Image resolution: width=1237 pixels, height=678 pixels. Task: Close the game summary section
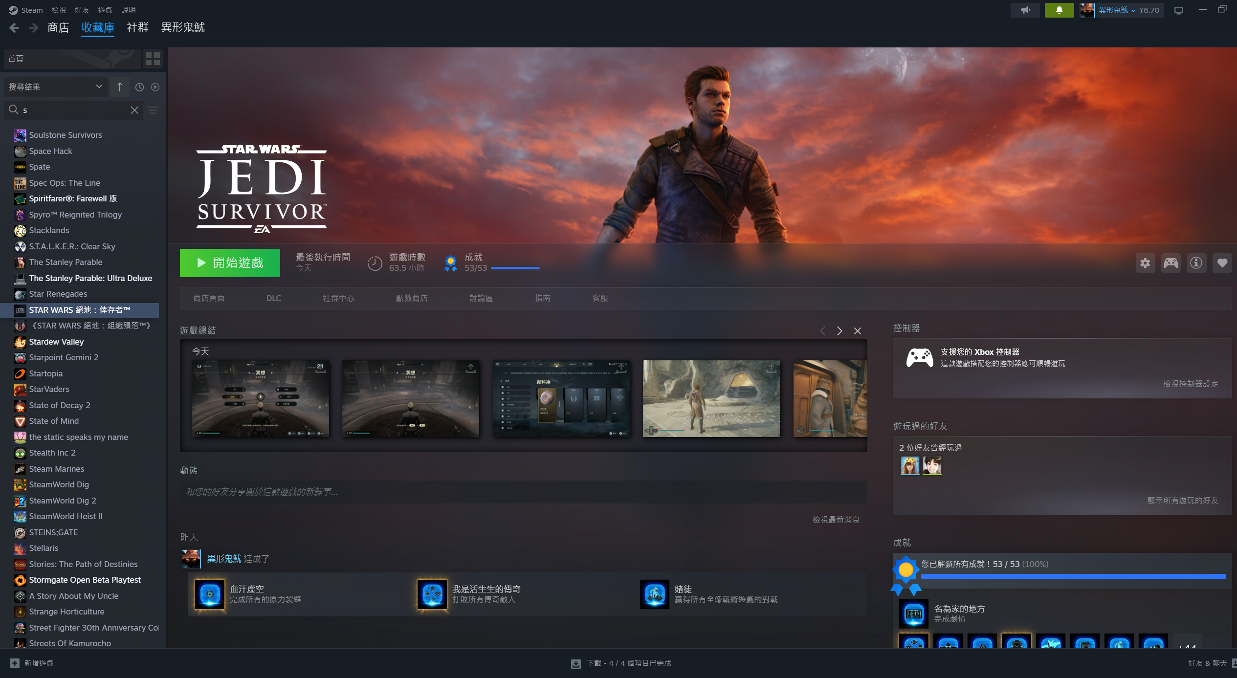coord(858,331)
